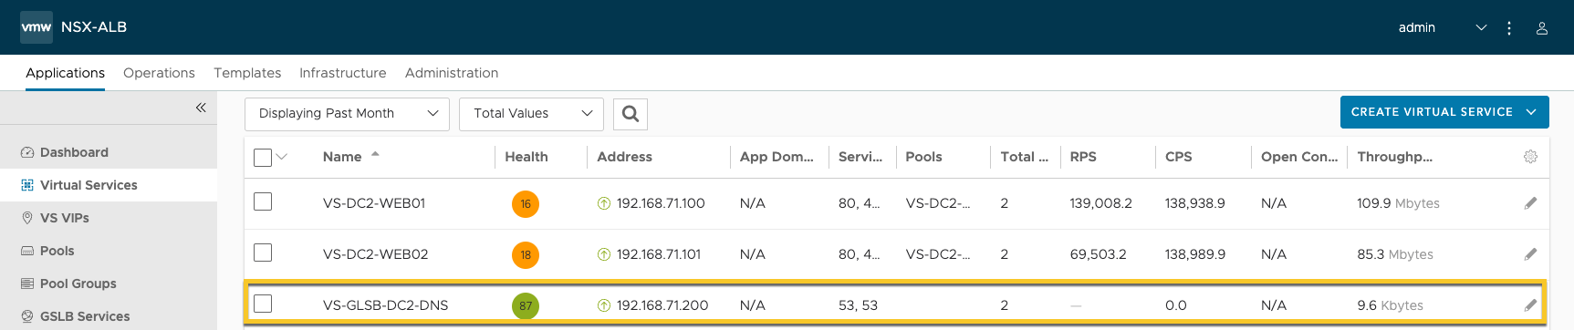Collapse the sidebar with double chevron
The width and height of the screenshot is (1574, 330).
(201, 108)
